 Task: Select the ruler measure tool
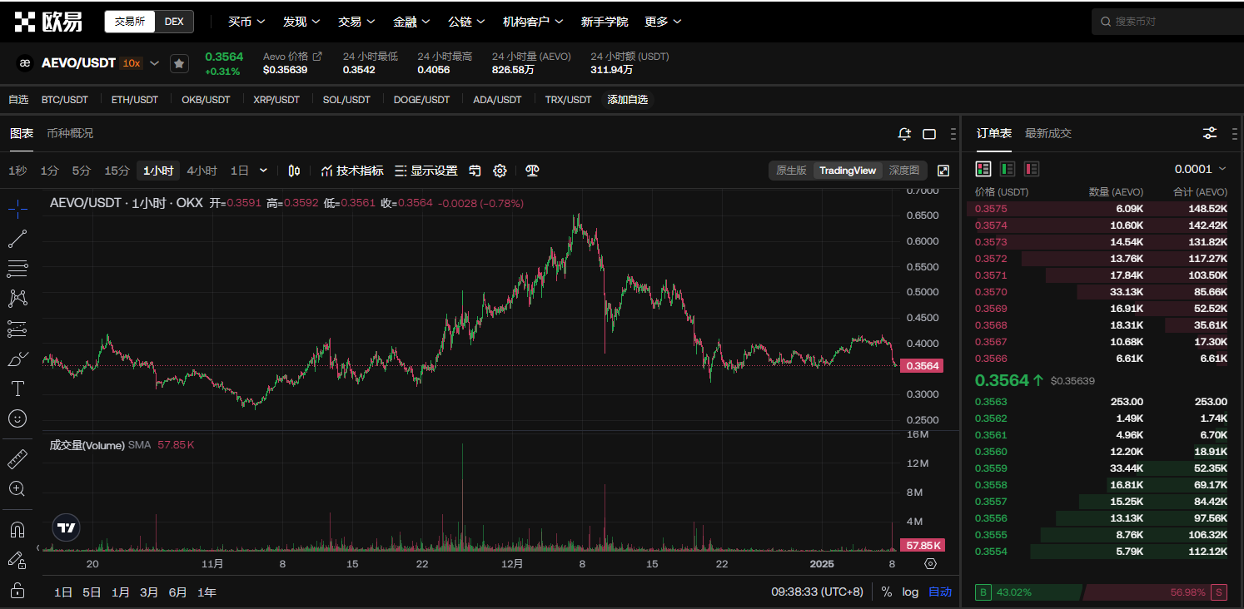(x=17, y=459)
